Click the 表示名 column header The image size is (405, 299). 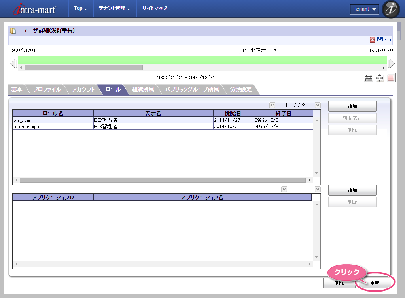pyautogui.click(x=153, y=113)
